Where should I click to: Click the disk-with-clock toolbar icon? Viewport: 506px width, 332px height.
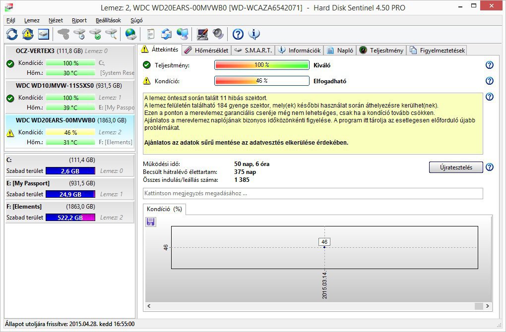(79, 34)
